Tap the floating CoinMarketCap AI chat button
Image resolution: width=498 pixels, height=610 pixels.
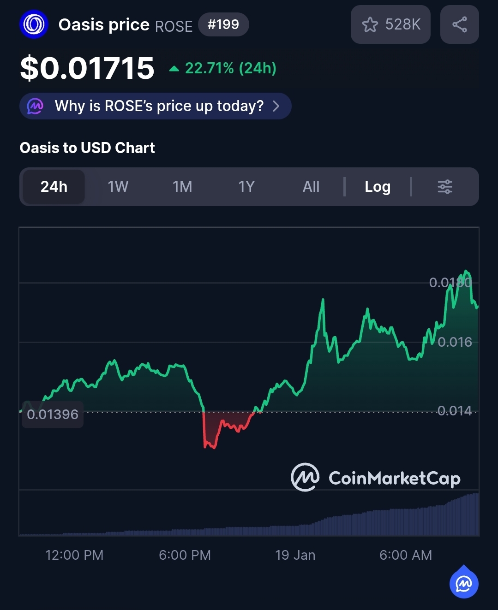464,583
